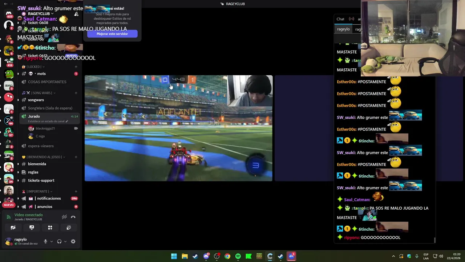
Task: Open bienvenida channel
Action: [49, 164]
